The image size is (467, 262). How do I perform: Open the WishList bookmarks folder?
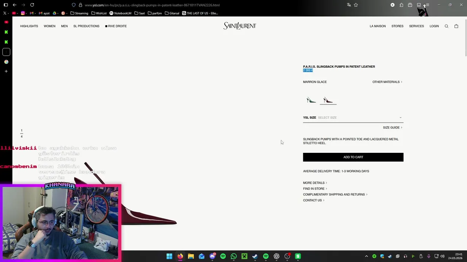click(x=99, y=13)
